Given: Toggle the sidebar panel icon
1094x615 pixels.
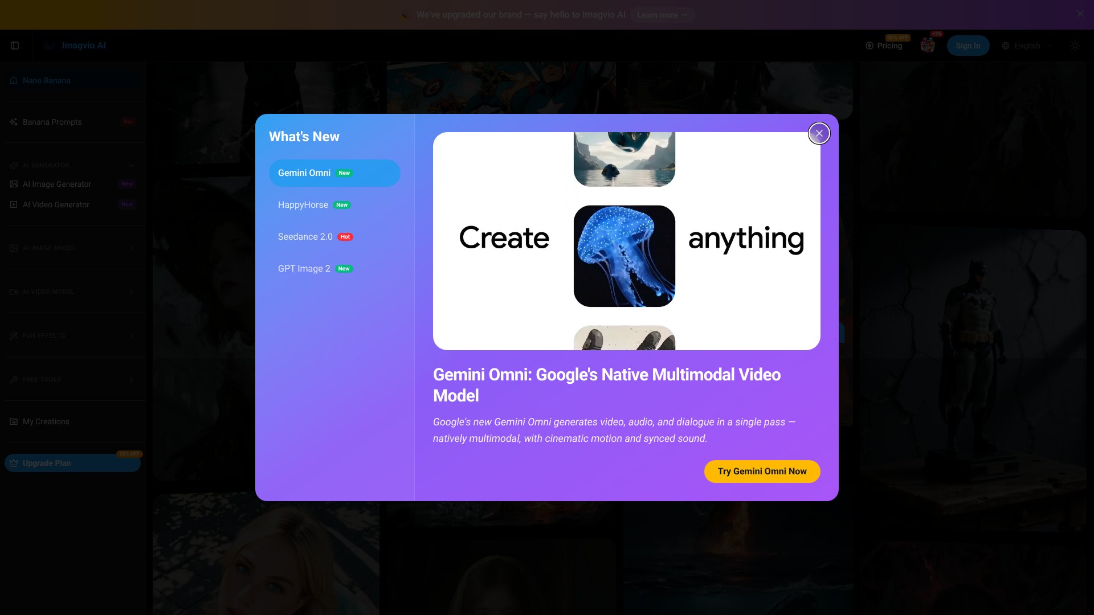Looking at the screenshot, I should 15,46.
